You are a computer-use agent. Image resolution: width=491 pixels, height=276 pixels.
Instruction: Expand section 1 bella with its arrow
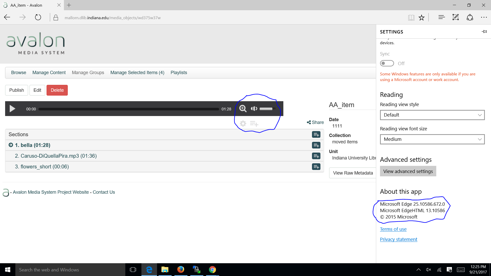pos(10,145)
